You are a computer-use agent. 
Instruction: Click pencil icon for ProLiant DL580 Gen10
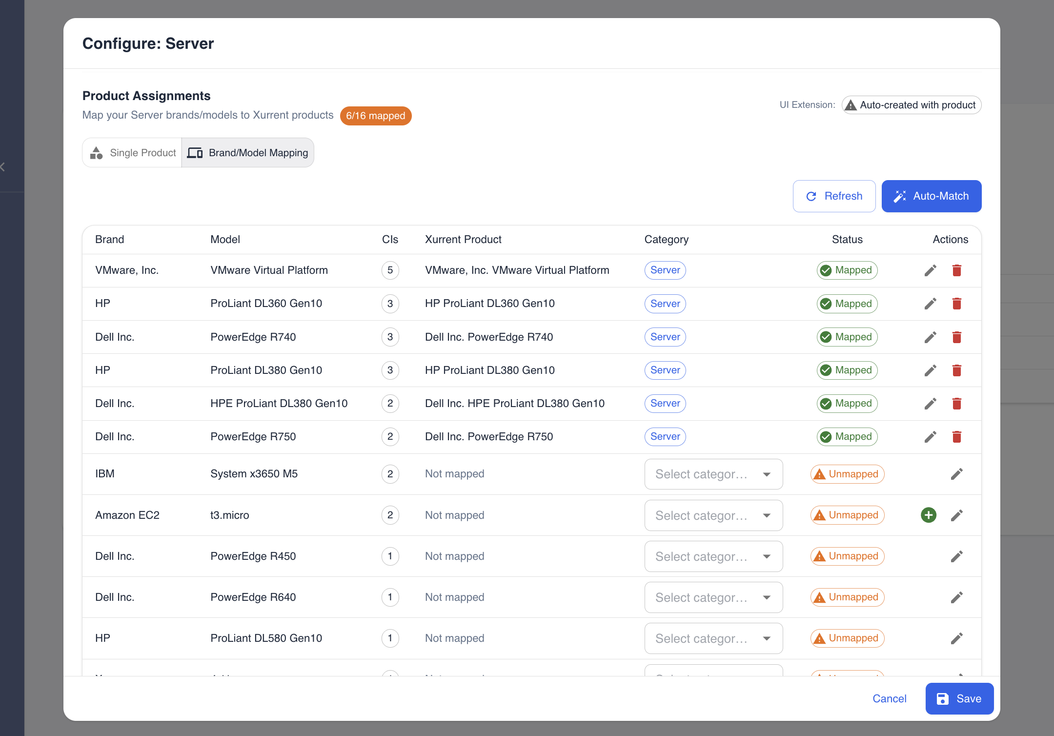click(956, 638)
